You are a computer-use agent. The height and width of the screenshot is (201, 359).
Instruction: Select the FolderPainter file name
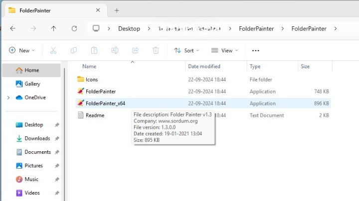click(101, 92)
